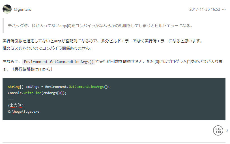Click the --- separator line in the code block
This screenshot has width=230, height=144.
click(x=11, y=99)
